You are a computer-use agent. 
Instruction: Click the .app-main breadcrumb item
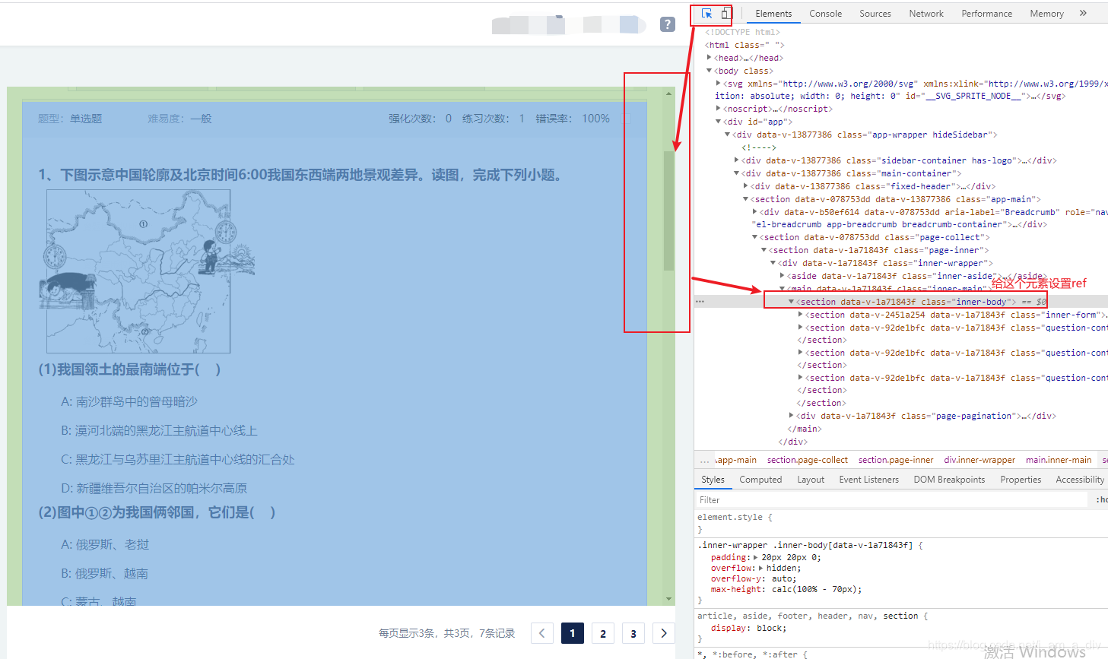(x=735, y=460)
